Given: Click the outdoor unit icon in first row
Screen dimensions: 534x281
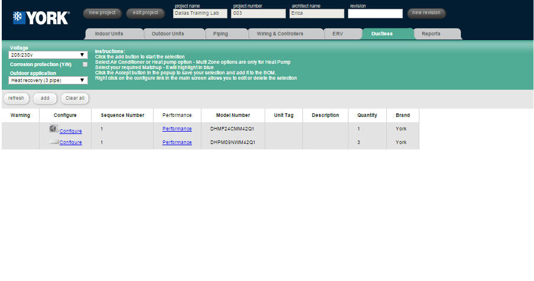Looking at the screenshot, I should pyautogui.click(x=54, y=129).
